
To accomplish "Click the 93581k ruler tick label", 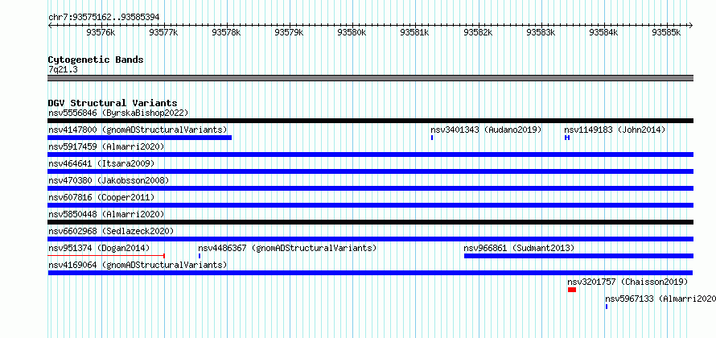I will tap(414, 32).
